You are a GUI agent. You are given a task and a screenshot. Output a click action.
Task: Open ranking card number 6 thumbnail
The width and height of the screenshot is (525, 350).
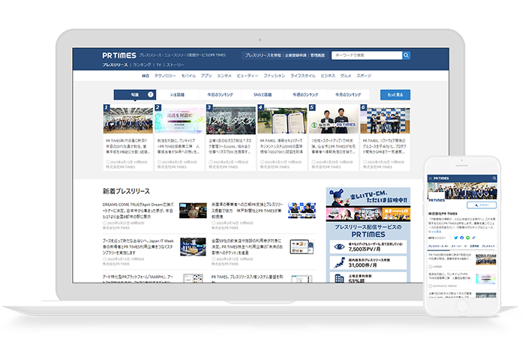(385, 120)
